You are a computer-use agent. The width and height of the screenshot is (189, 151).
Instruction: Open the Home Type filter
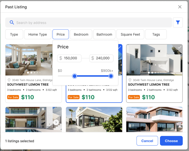[38, 34]
